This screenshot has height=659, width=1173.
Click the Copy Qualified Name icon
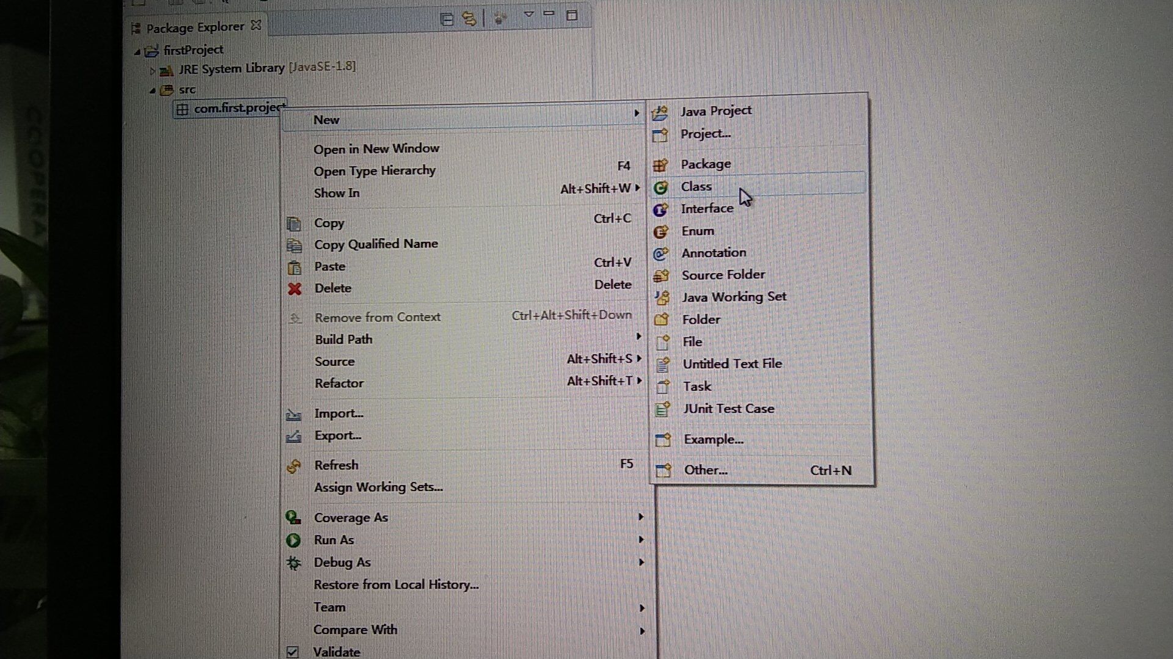tap(294, 246)
